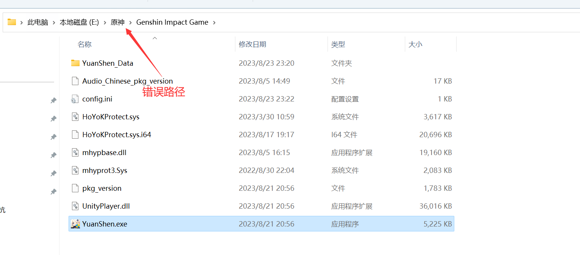Expand the chevron between 原神 and Genshin Impact Game
Viewport: 580px width, 255px height.
tap(130, 22)
